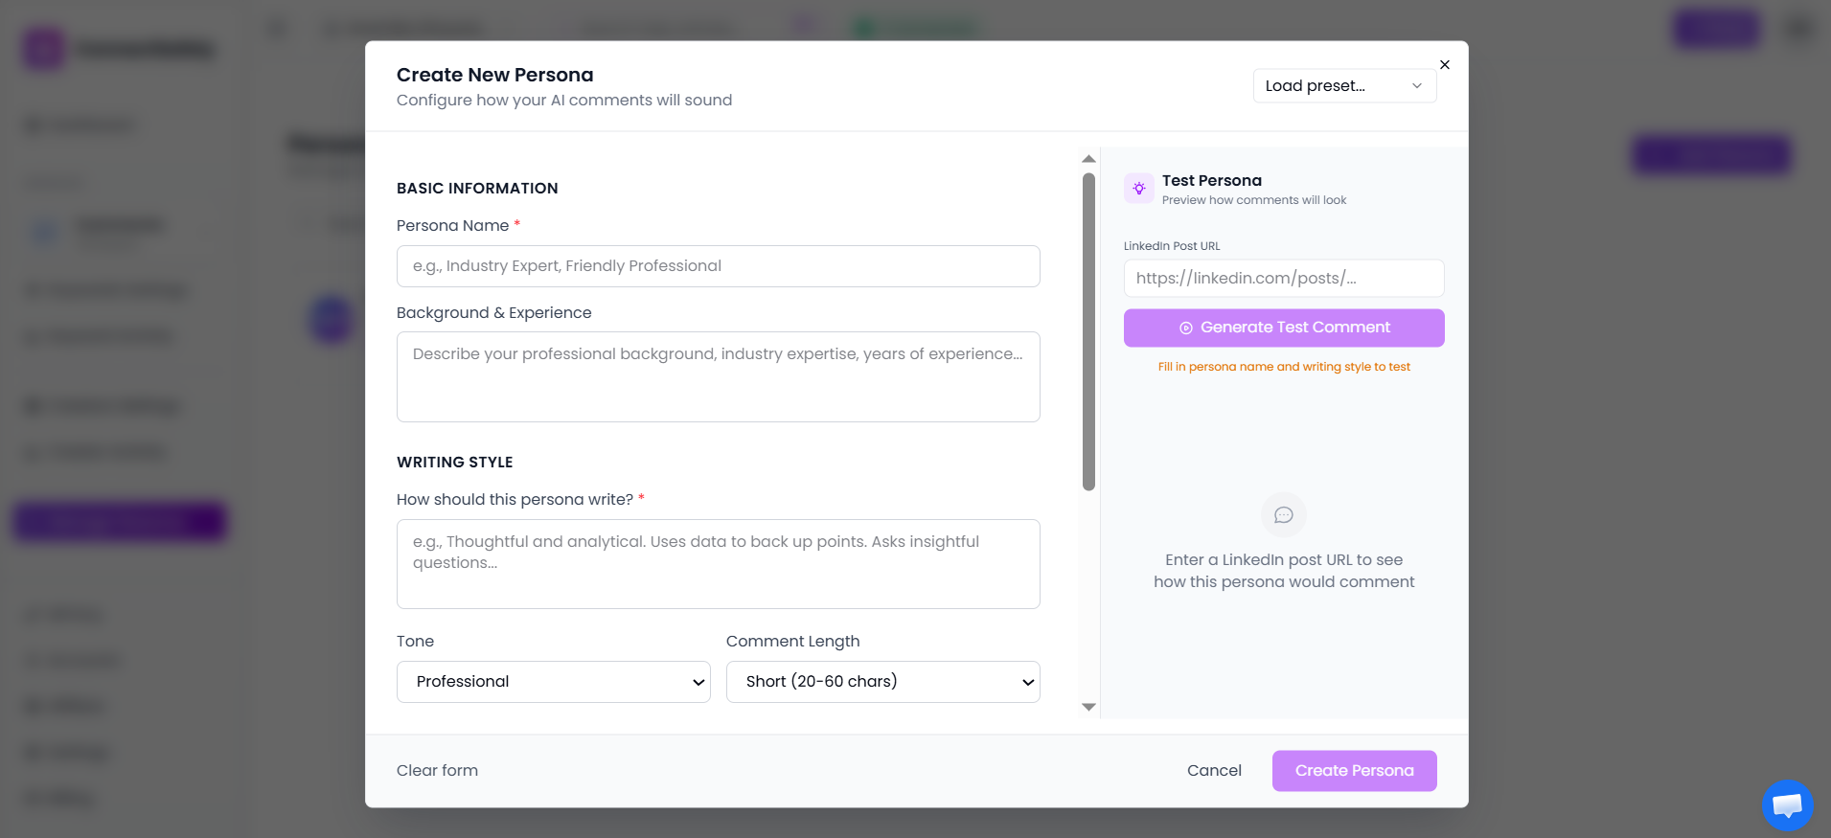Focus the LinkedIn Post URL field
This screenshot has height=838, width=1831.
[x=1283, y=279]
